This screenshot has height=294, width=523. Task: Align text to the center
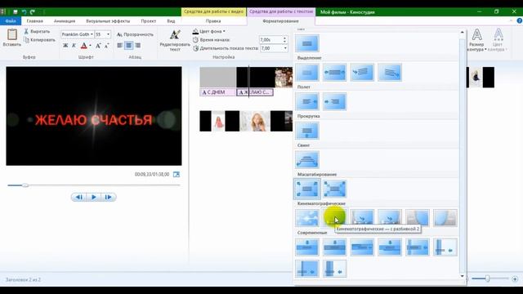(129, 46)
